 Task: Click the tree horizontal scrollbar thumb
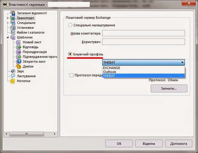click(x=26, y=134)
